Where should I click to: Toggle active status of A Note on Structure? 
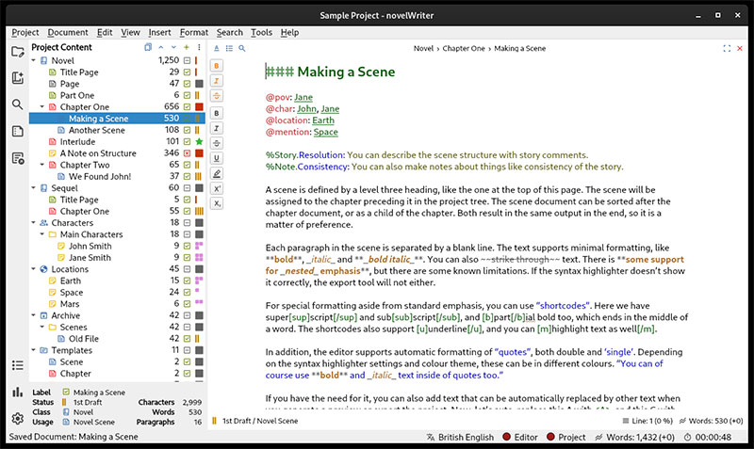187,153
